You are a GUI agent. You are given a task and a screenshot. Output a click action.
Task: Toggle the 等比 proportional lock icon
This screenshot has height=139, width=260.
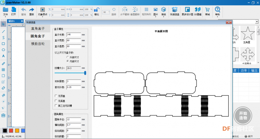click(x=97, y=11)
